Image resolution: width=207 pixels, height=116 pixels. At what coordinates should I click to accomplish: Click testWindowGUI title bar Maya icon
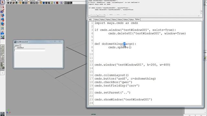(15, 42)
